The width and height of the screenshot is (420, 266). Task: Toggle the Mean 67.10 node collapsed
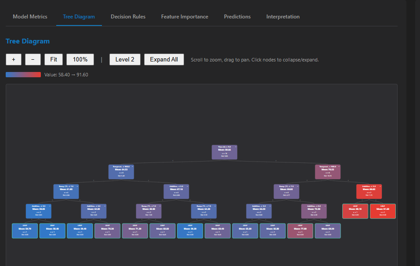[x=188, y=187]
